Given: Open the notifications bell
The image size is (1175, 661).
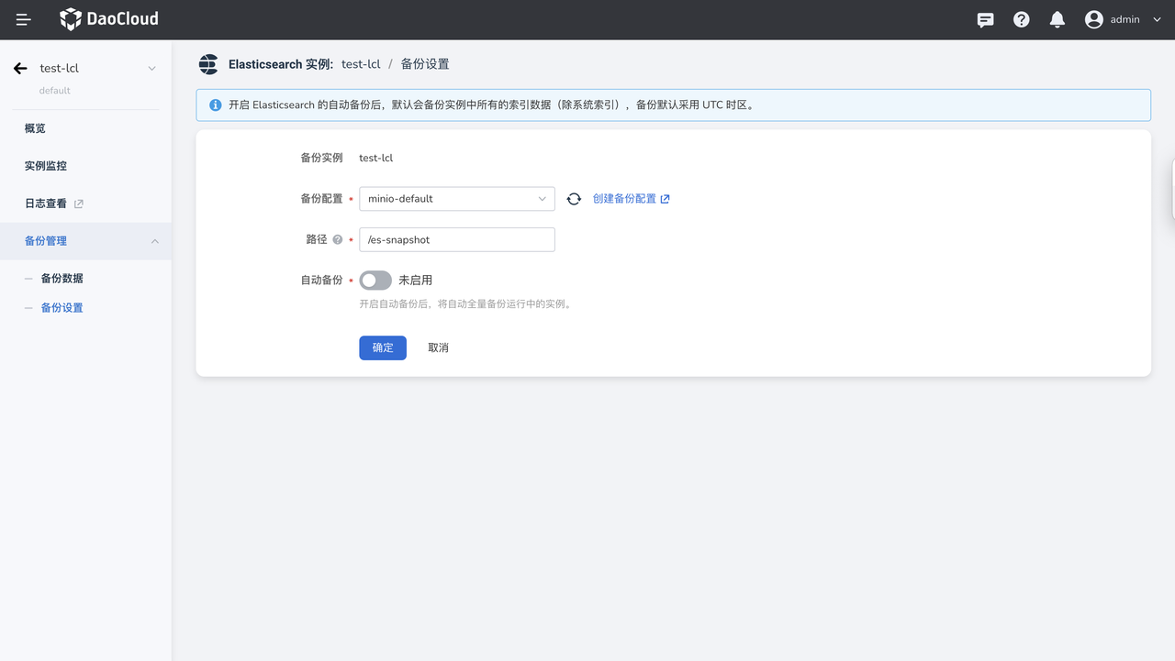Looking at the screenshot, I should (x=1057, y=19).
